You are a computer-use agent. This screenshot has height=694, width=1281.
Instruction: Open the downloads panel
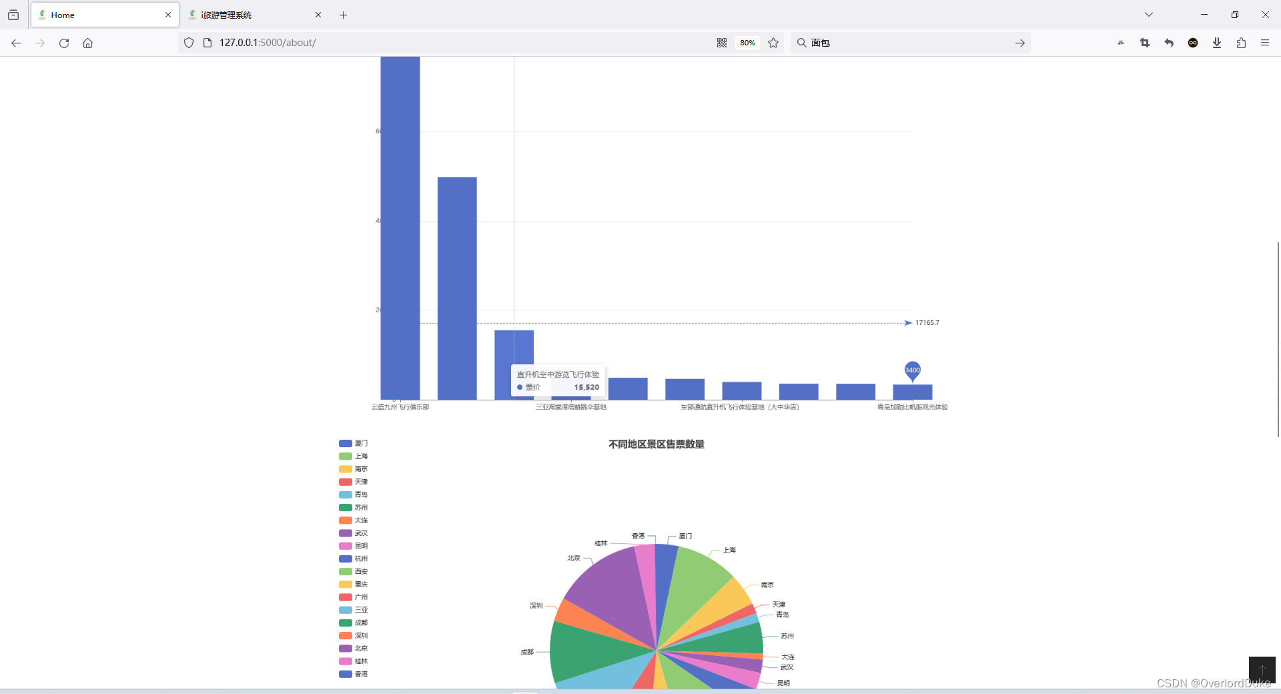1217,43
